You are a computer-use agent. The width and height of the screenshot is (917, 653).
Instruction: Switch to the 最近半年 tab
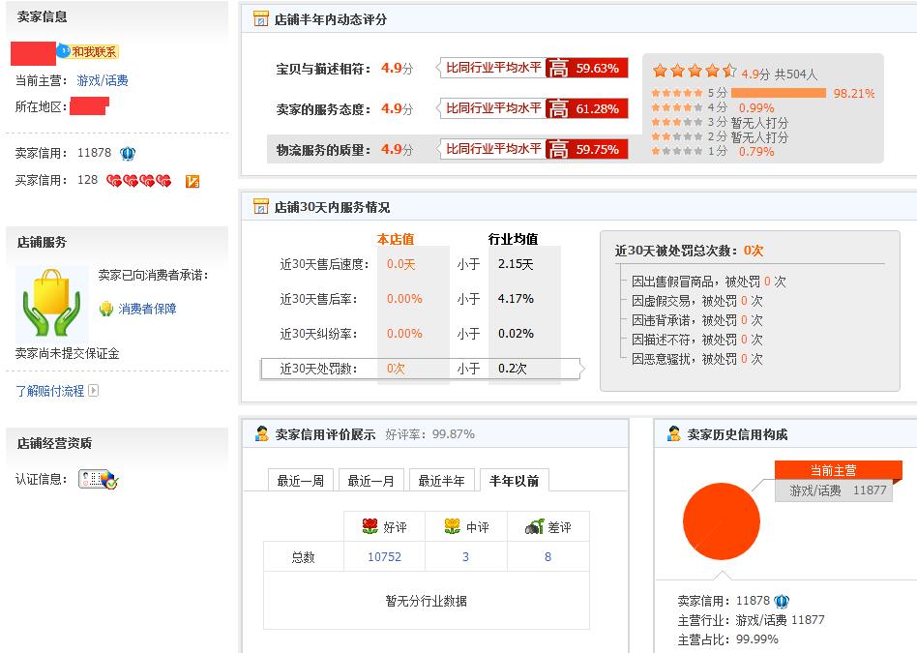point(442,479)
